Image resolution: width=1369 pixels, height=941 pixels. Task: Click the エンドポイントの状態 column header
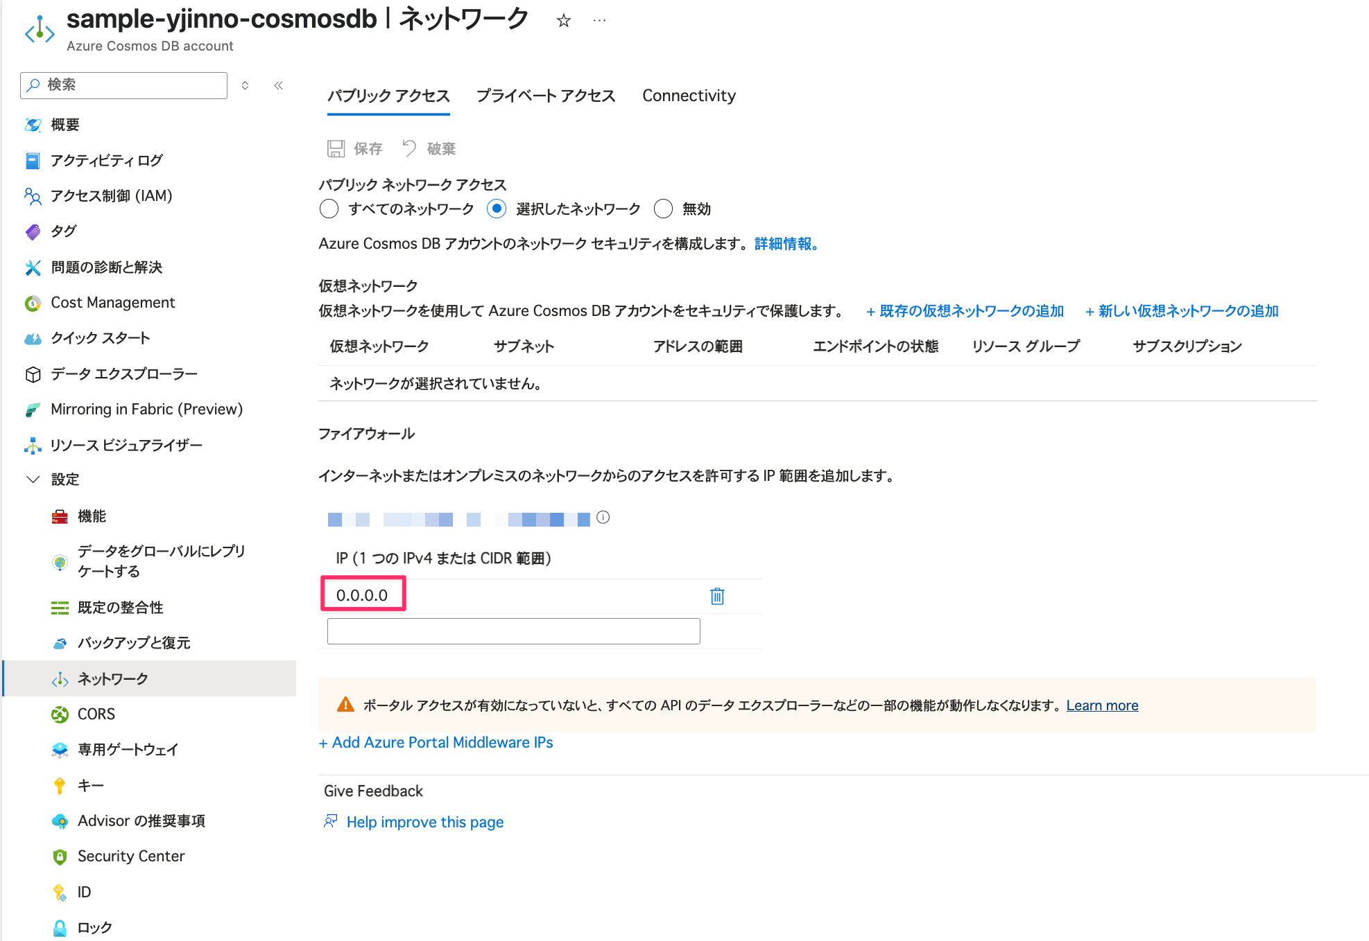(875, 346)
